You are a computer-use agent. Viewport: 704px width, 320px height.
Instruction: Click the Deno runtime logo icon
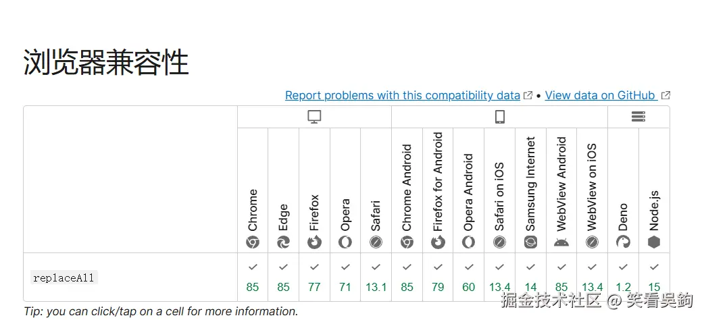click(x=623, y=242)
